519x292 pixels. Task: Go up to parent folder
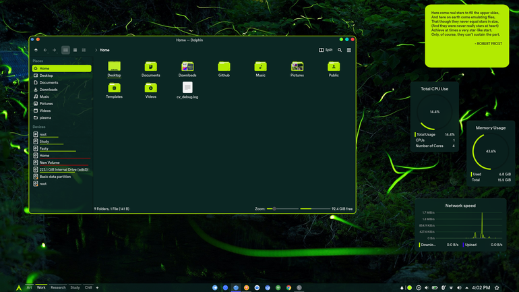[36, 50]
